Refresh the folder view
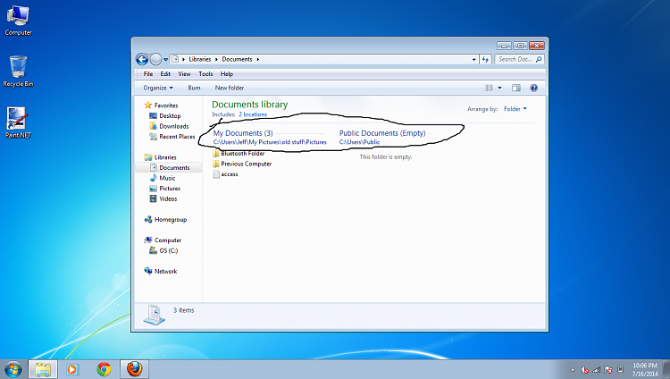The image size is (670, 379). (485, 60)
